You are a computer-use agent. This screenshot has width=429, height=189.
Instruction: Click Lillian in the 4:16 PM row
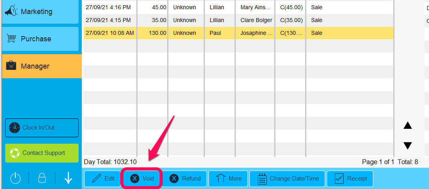click(x=217, y=7)
